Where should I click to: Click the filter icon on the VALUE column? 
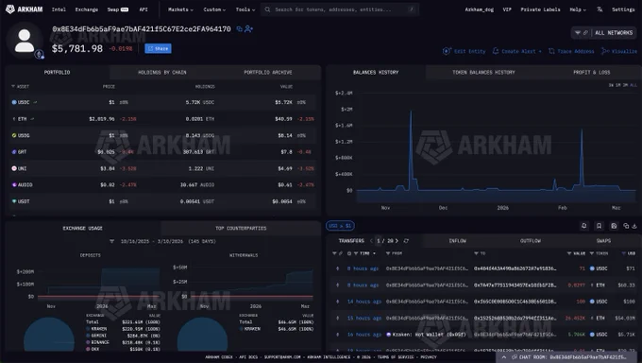pos(569,253)
